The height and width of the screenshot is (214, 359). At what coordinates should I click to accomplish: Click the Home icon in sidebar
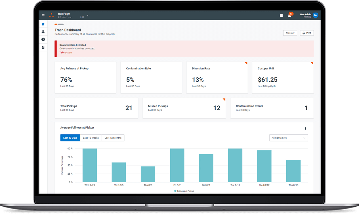tap(43, 24)
